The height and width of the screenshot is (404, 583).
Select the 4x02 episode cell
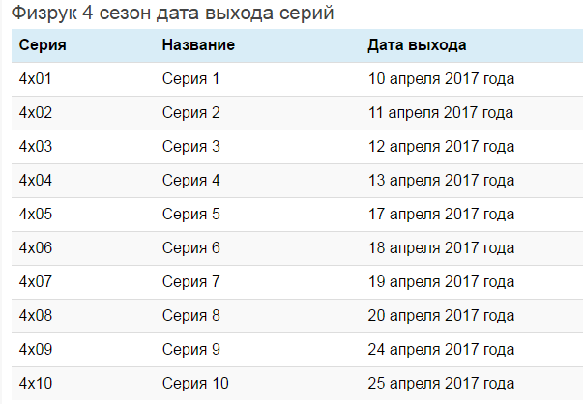[36, 113]
